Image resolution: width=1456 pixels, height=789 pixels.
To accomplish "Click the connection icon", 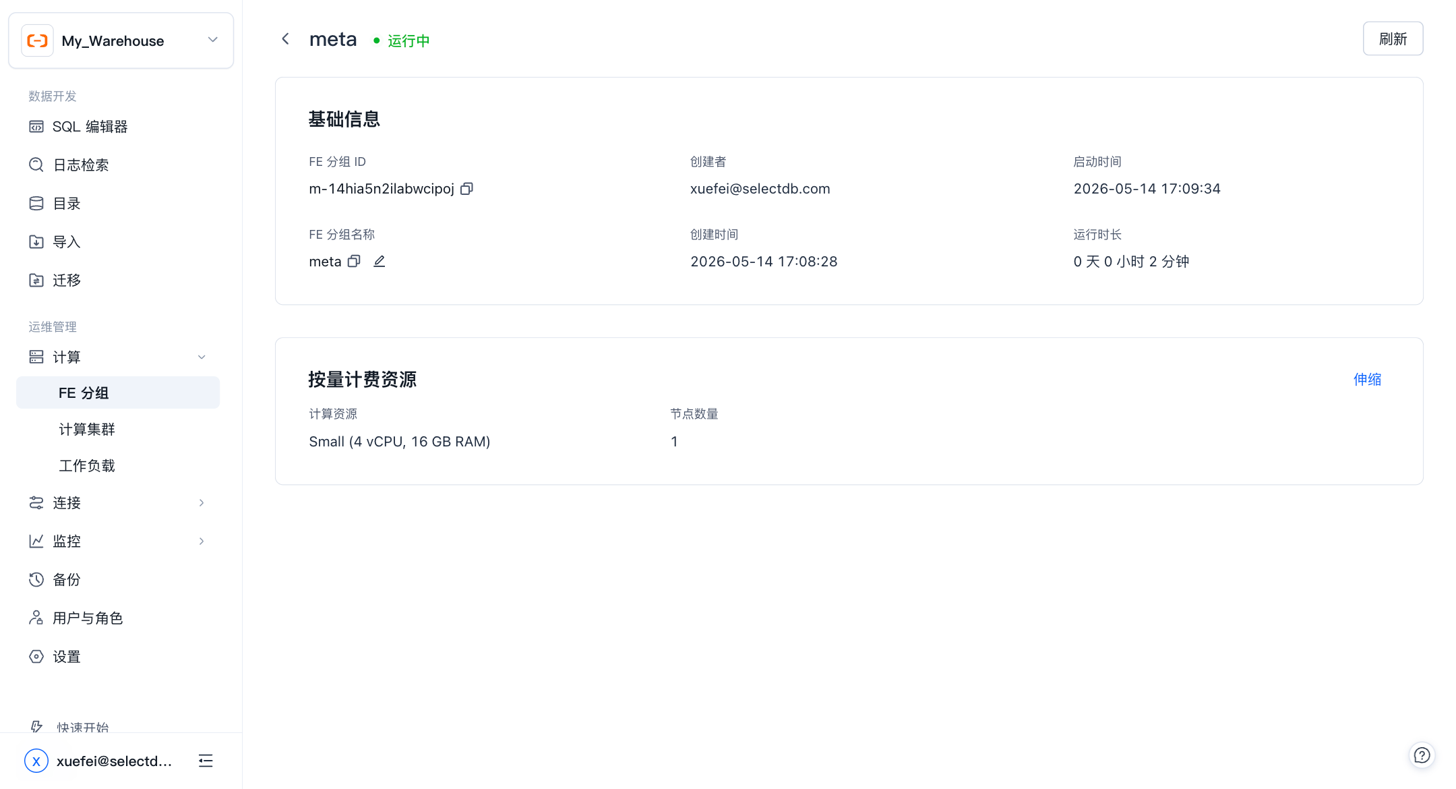I will pos(36,503).
